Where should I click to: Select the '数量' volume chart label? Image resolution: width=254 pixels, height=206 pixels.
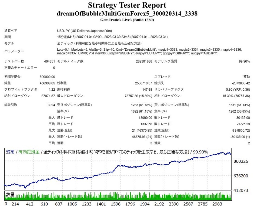point(10,194)
